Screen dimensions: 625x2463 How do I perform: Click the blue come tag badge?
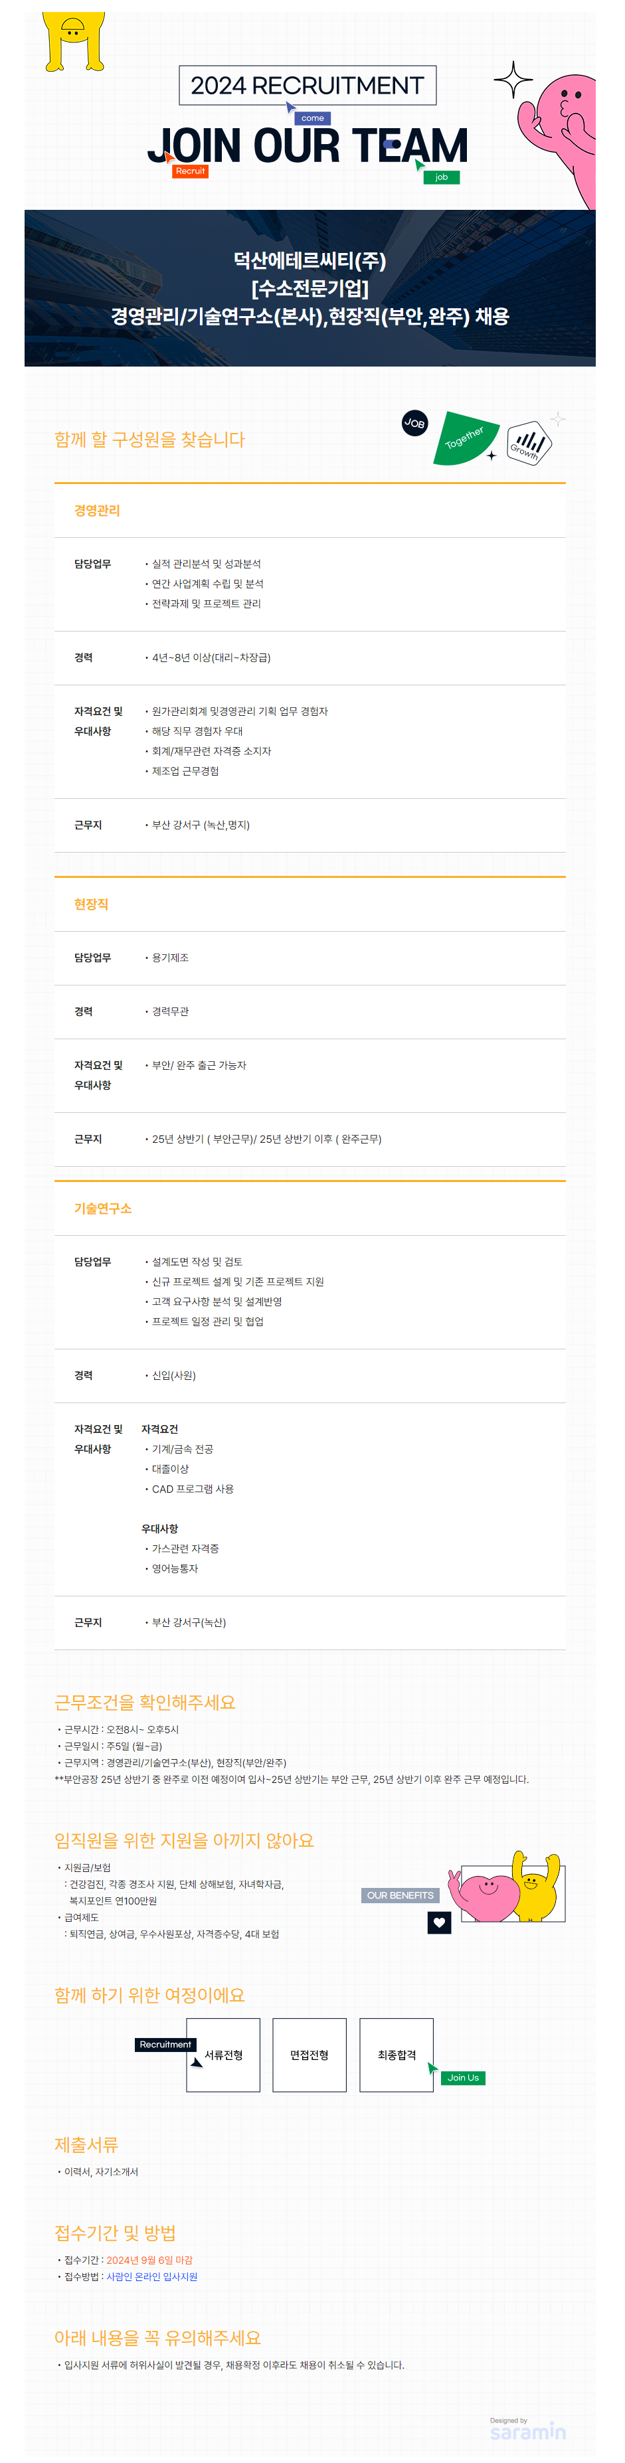(x=312, y=119)
